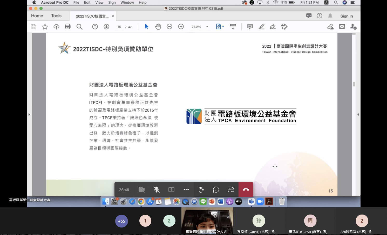Screen dimensions: 387x235
Task: Click the Print file icon
Action: [x=68, y=27]
